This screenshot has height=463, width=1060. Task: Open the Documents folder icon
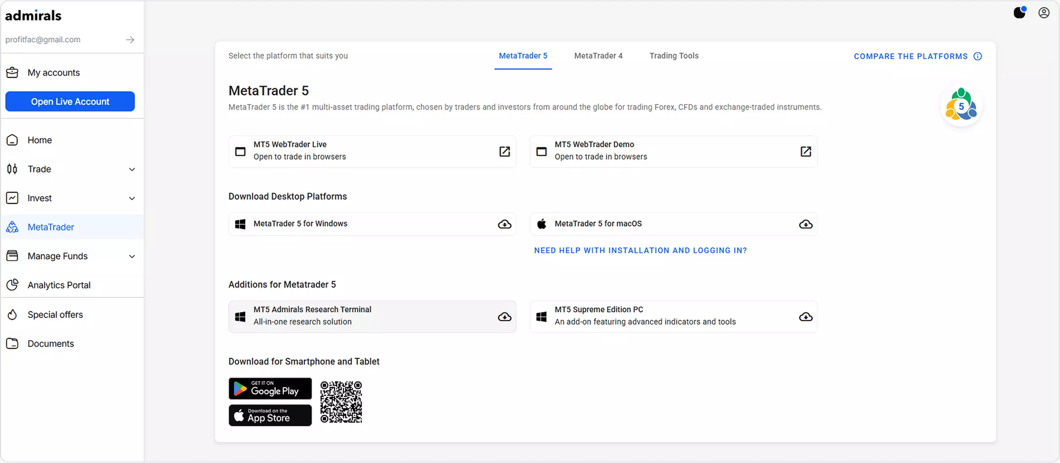tap(12, 344)
